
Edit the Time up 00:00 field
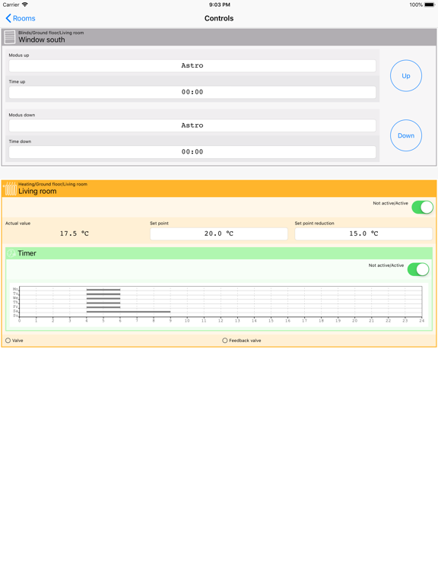pyautogui.click(x=192, y=92)
